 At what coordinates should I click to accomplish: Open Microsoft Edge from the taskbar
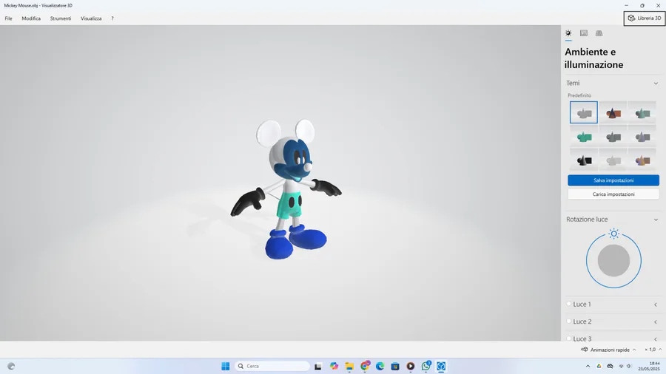(x=380, y=366)
